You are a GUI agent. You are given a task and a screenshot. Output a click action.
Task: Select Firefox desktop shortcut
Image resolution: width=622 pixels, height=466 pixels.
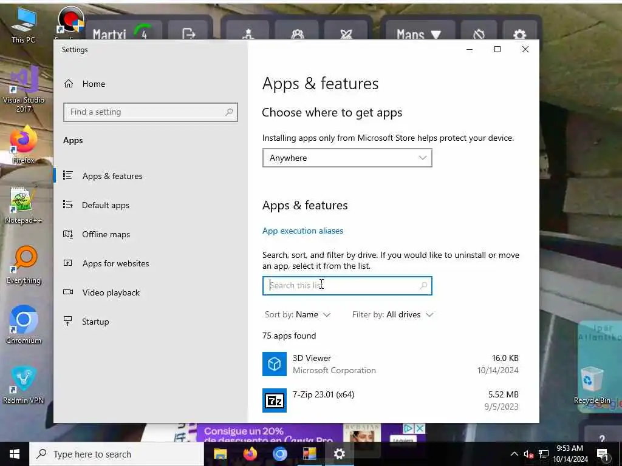[x=24, y=144]
